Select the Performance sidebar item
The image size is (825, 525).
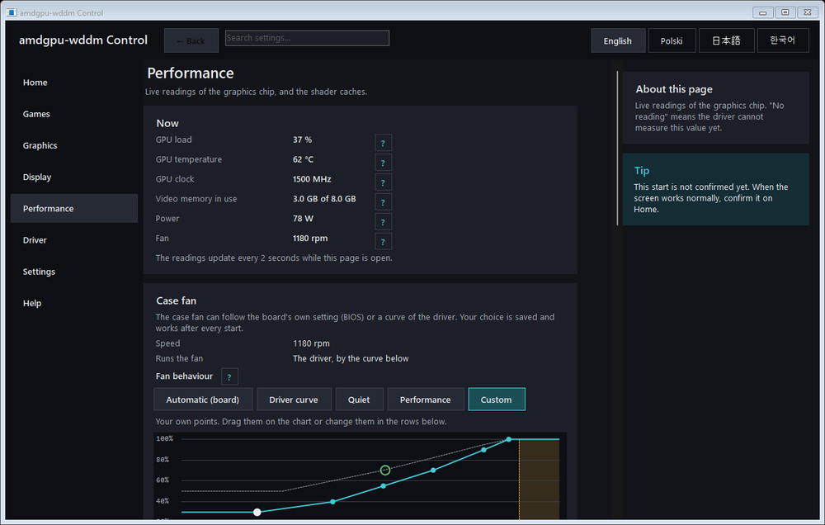[74, 209]
